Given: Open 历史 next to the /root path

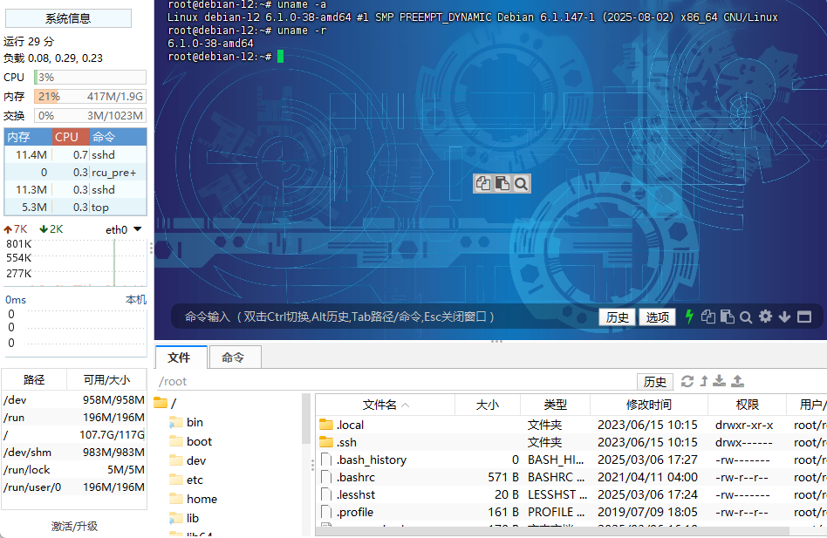Looking at the screenshot, I should pos(654,382).
